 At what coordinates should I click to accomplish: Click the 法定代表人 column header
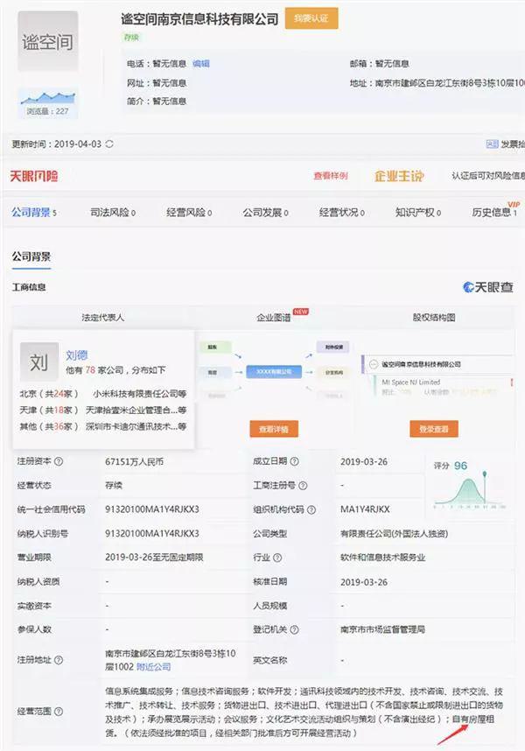click(x=103, y=317)
